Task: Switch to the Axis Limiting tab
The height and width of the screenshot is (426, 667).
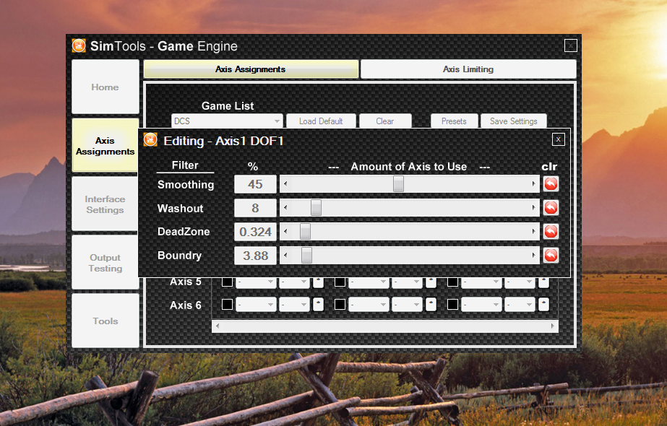Action: click(x=468, y=69)
